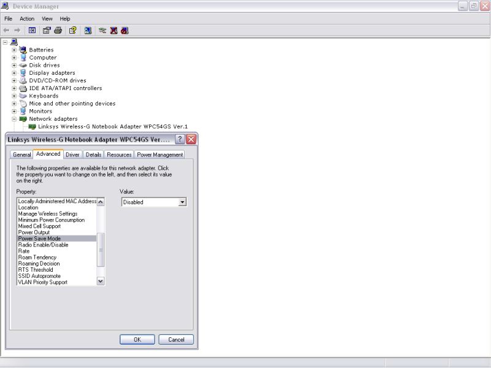The image size is (491, 368).
Task: Click the Back arrow in the toolbar
Action: pyautogui.click(x=6, y=30)
